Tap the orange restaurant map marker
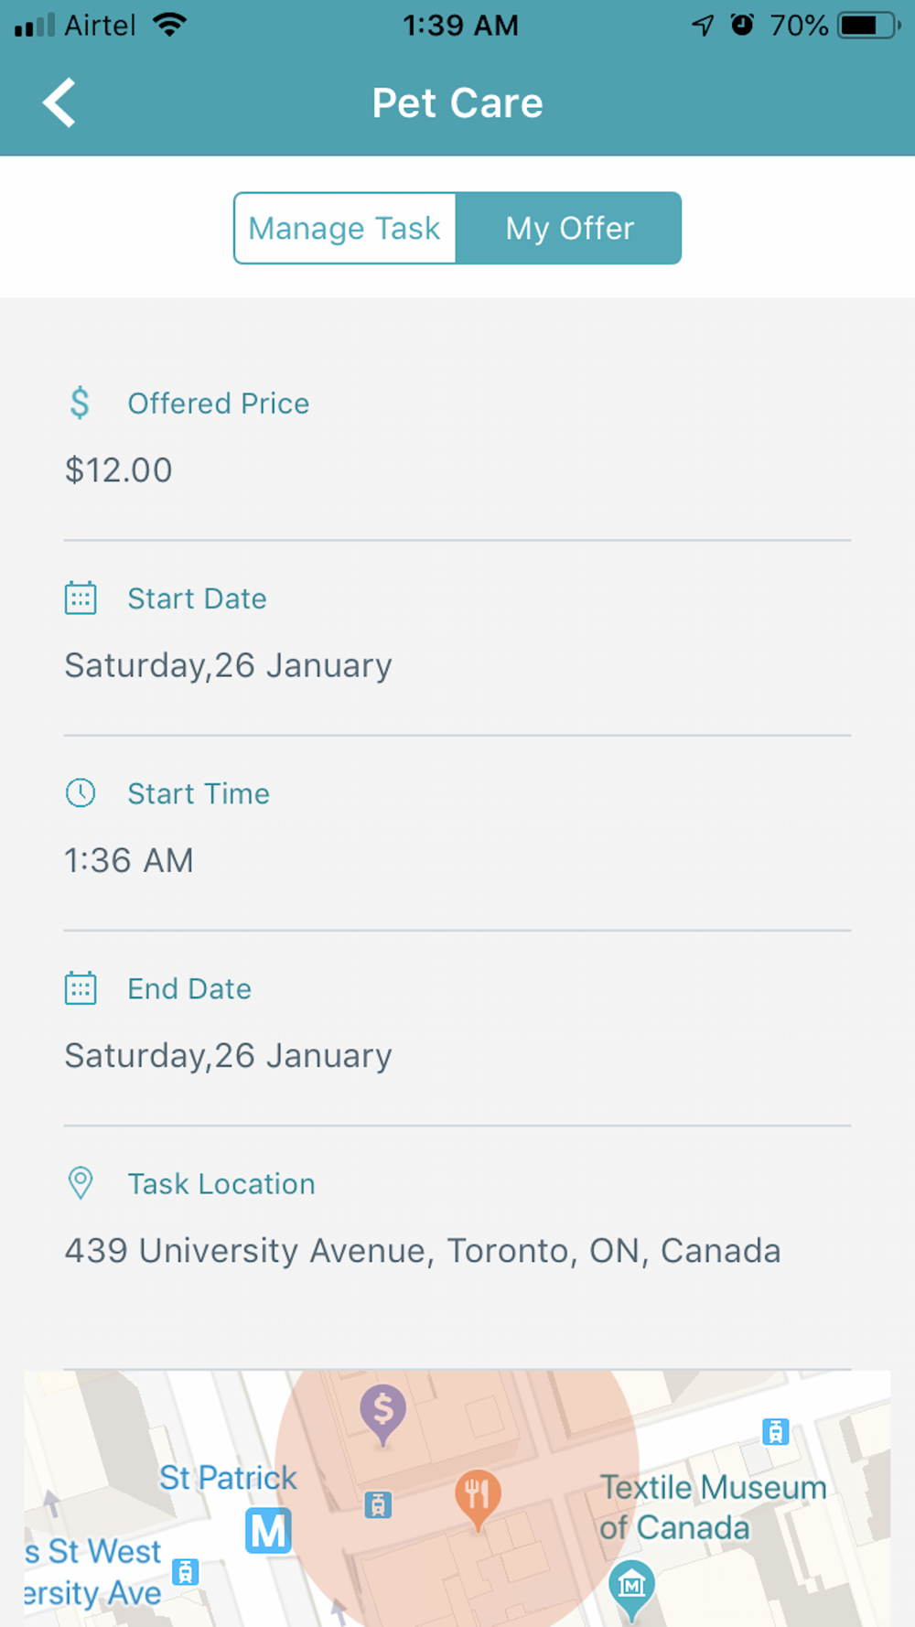Screen dimensions: 915x1627 478,1497
